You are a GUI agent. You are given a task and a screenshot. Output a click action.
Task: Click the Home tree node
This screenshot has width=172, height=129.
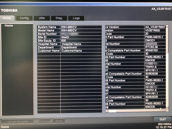(9, 26)
